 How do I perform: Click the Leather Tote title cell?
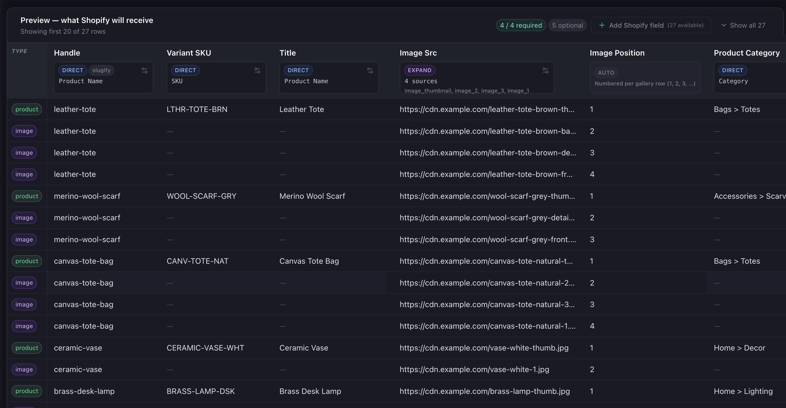click(302, 109)
